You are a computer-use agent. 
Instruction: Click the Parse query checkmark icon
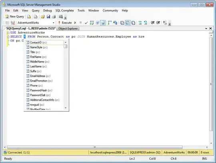[86, 23]
